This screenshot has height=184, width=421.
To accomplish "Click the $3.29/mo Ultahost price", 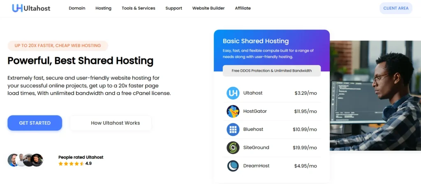I will pos(305,93).
